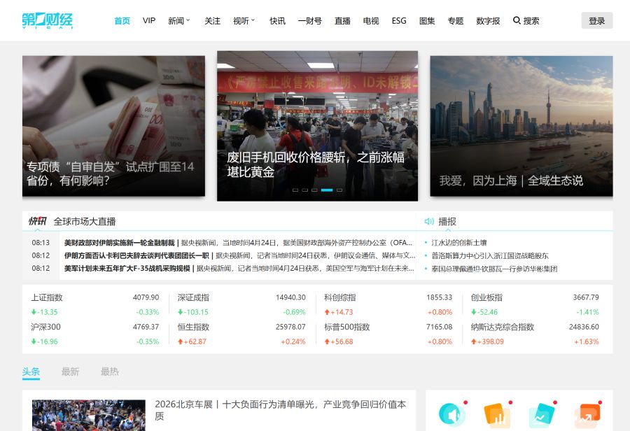Open the 新闻 dropdown menu
The width and height of the screenshot is (630, 431).
(178, 20)
